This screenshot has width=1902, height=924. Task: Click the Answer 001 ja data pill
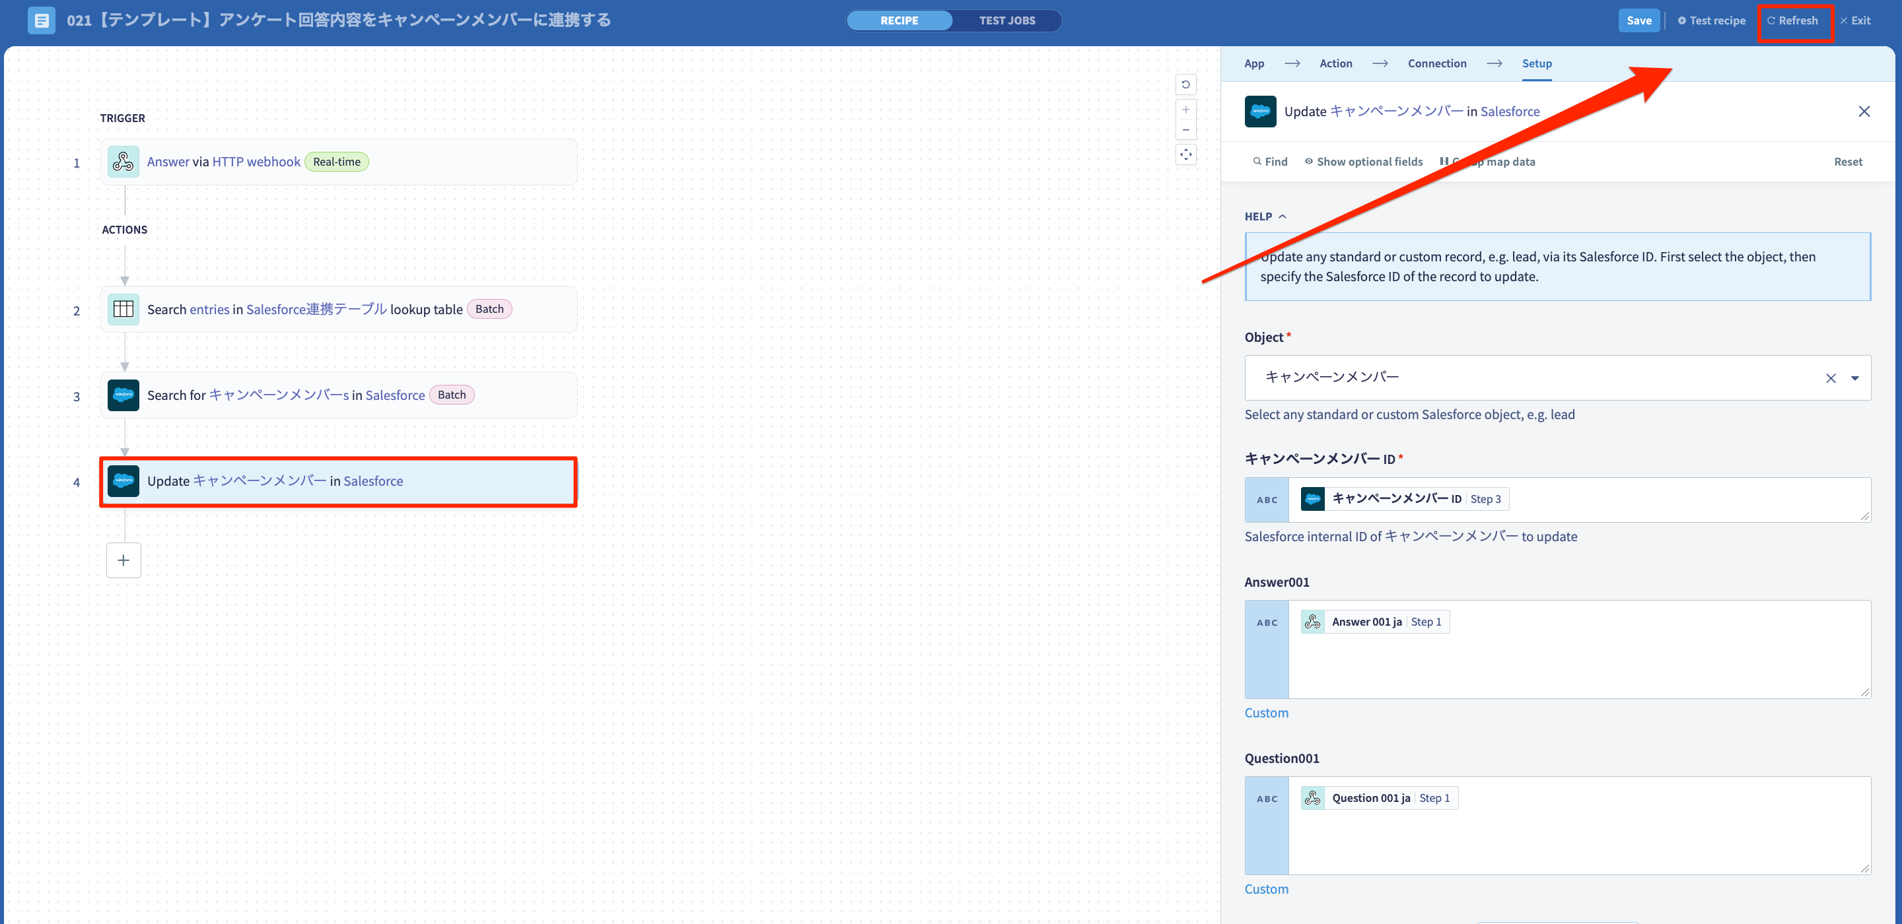1375,622
